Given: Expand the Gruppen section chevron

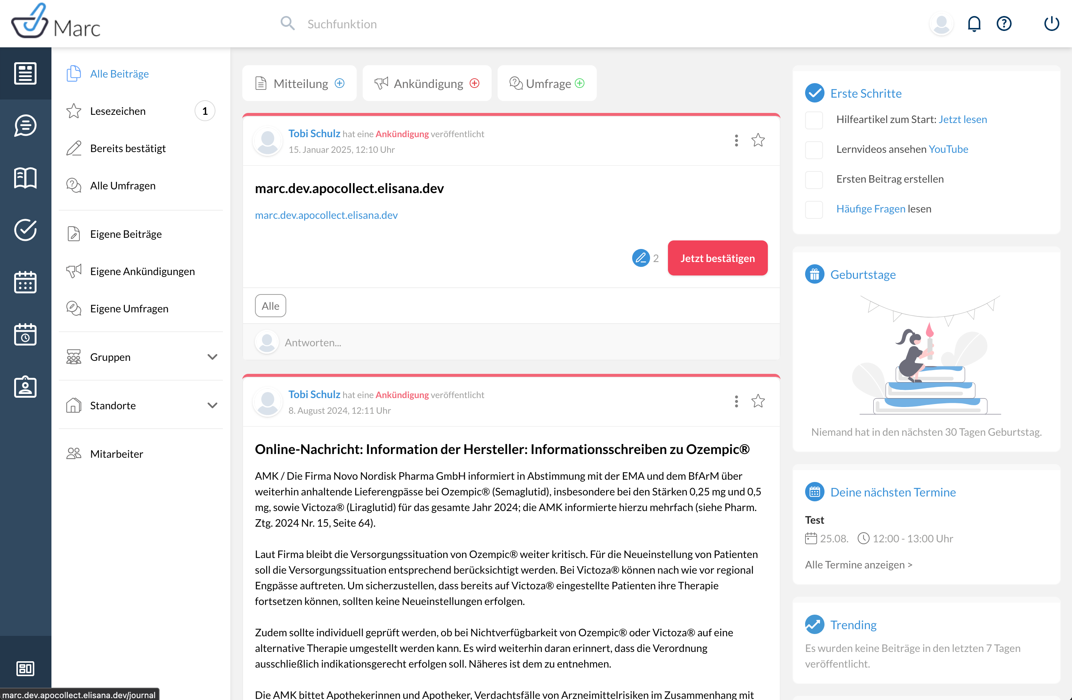Looking at the screenshot, I should click(212, 357).
